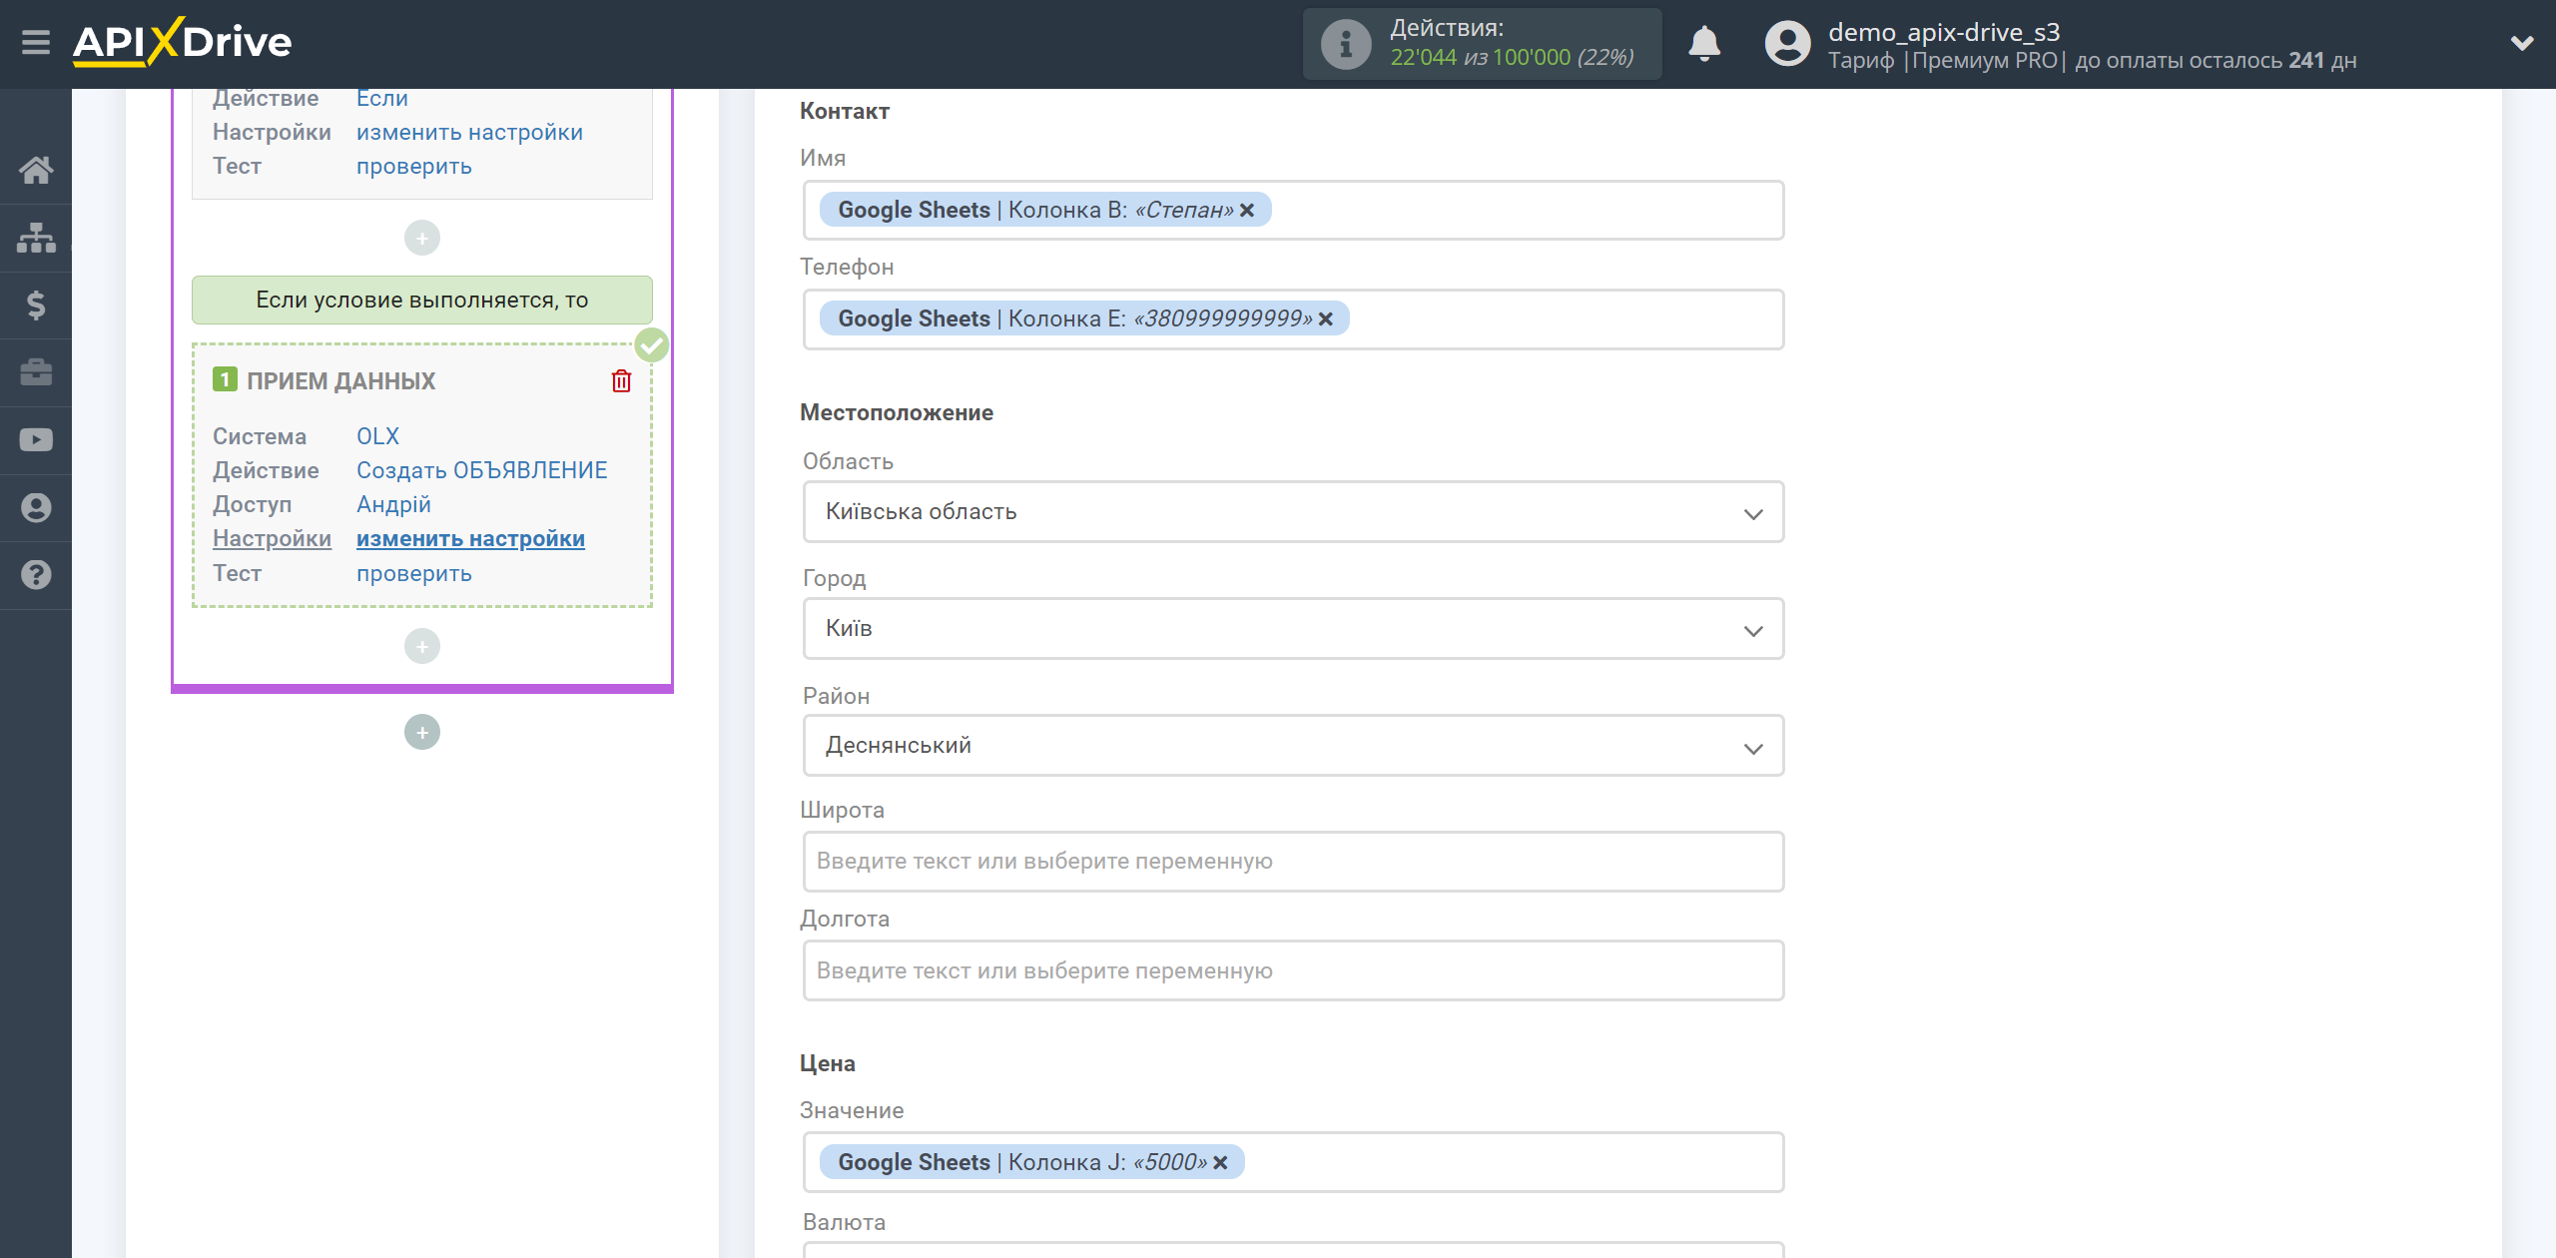Image resolution: width=2556 pixels, height=1258 pixels.
Task: Open the Район dropdown
Action: click(x=1293, y=746)
